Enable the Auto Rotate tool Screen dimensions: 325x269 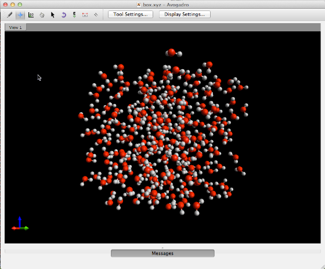[x=64, y=15]
